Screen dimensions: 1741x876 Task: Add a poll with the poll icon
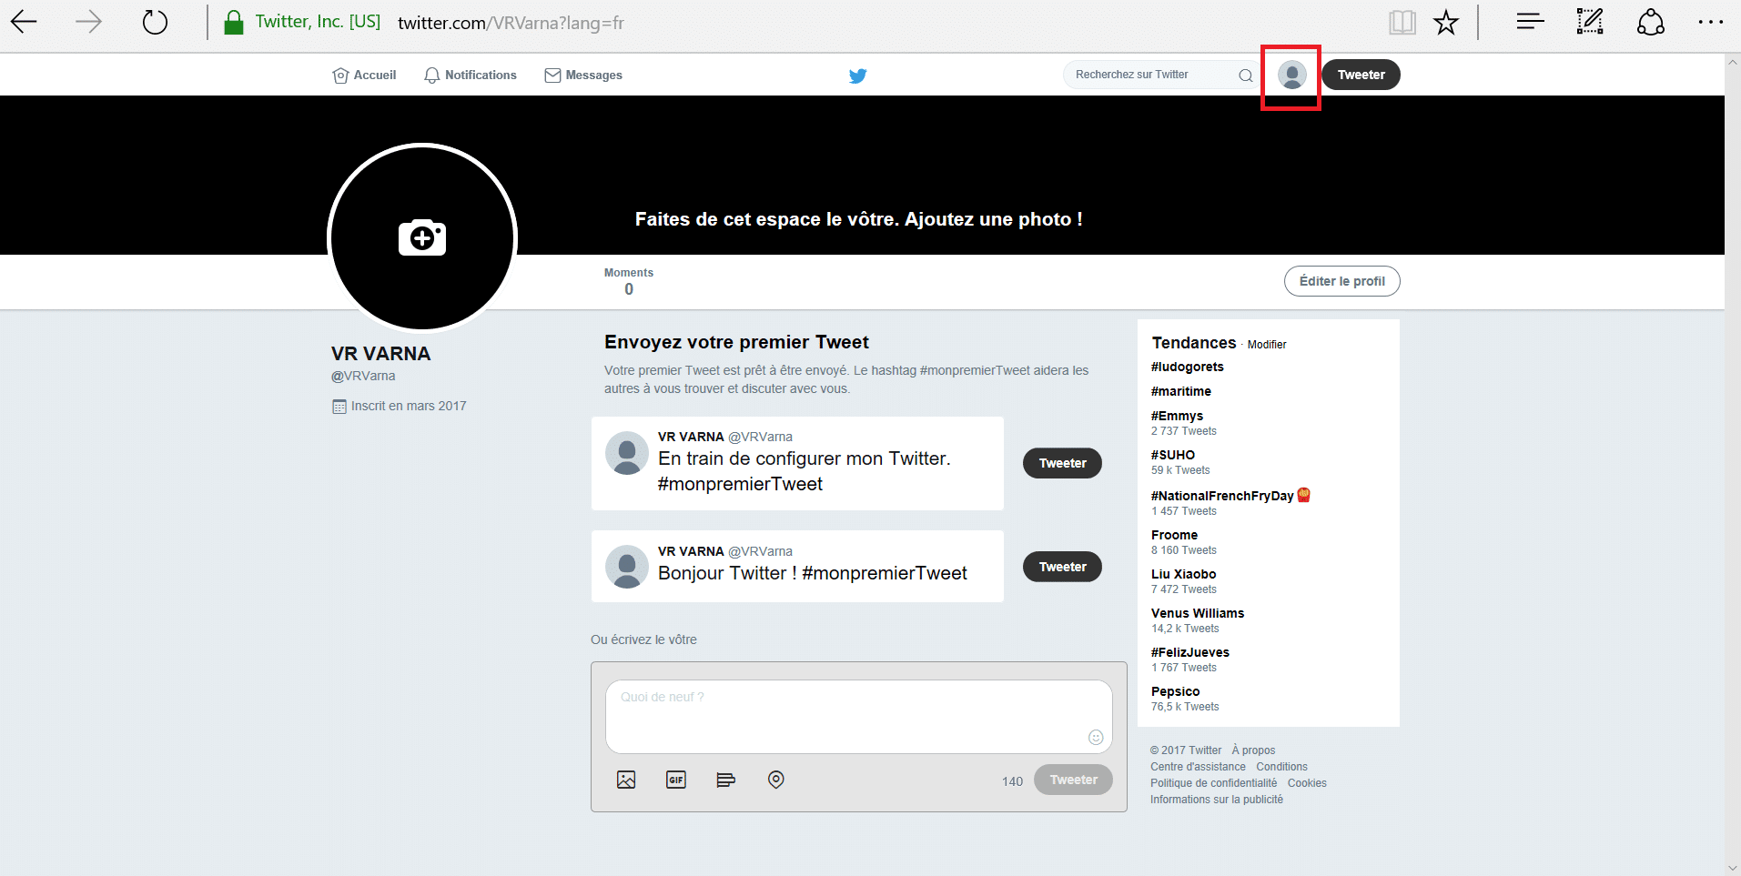click(x=725, y=780)
